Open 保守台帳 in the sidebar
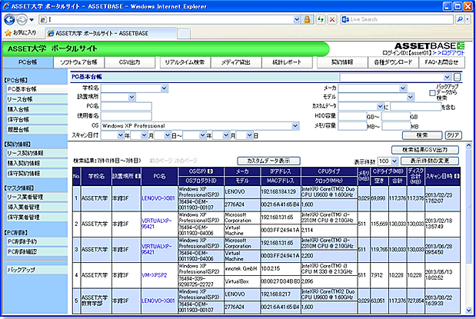 [x=37, y=119]
